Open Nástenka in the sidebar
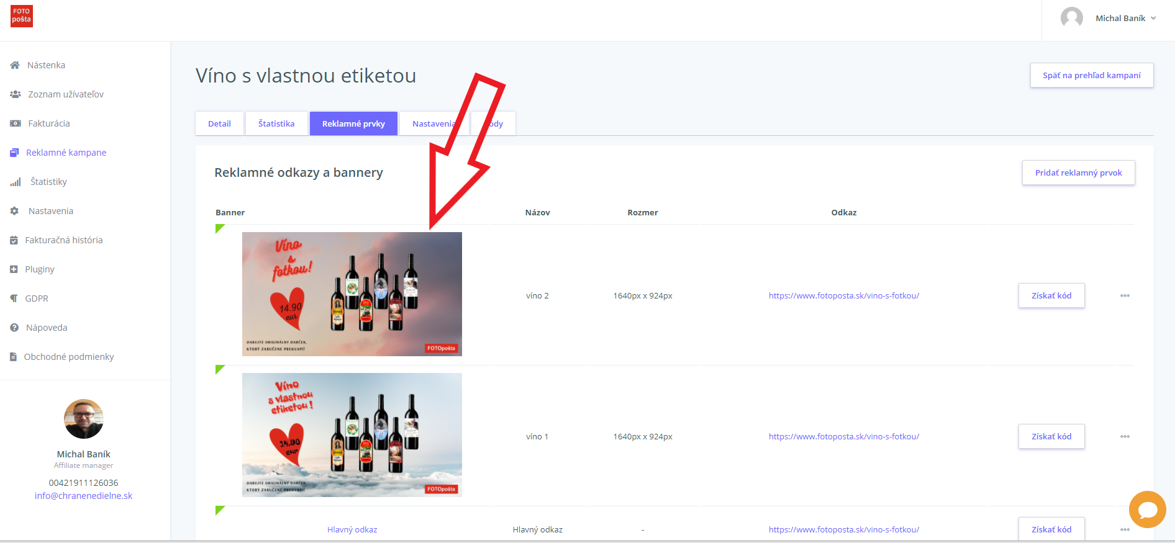 pos(46,65)
